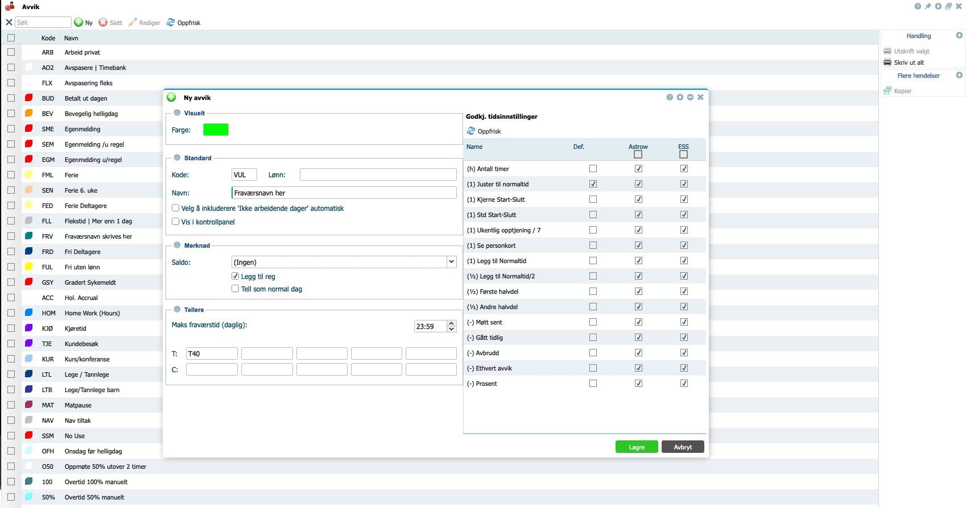Enable Vis i kontrollpanel checkbox

(176, 222)
